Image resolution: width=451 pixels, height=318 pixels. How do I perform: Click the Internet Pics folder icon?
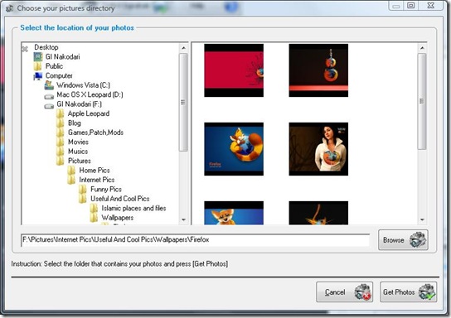[x=71, y=180]
